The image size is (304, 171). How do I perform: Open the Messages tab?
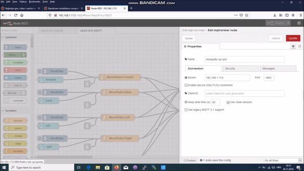[x=278, y=68]
